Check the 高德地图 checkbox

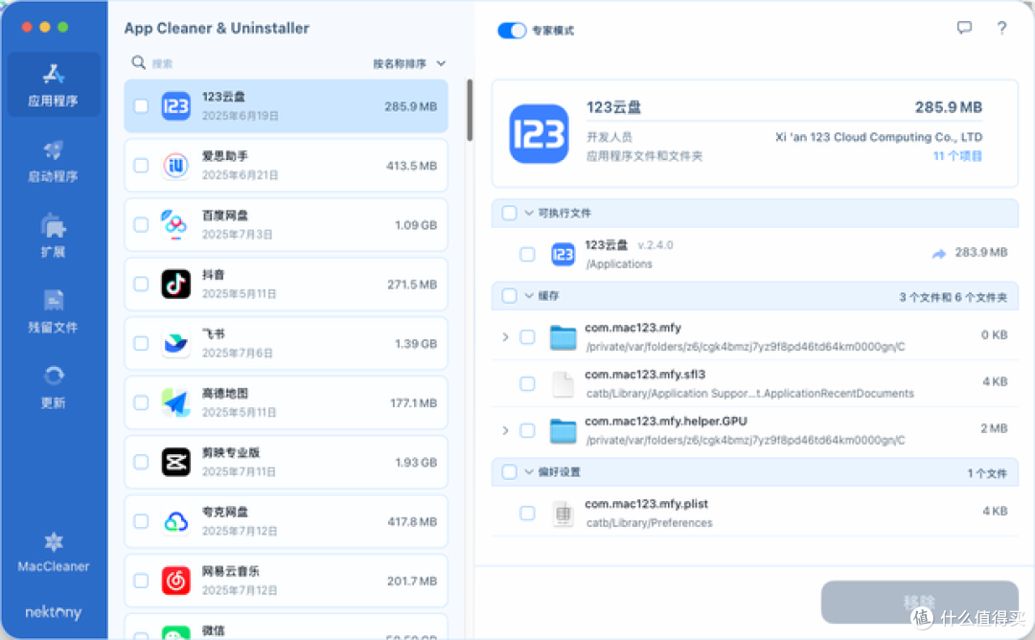[x=141, y=403]
